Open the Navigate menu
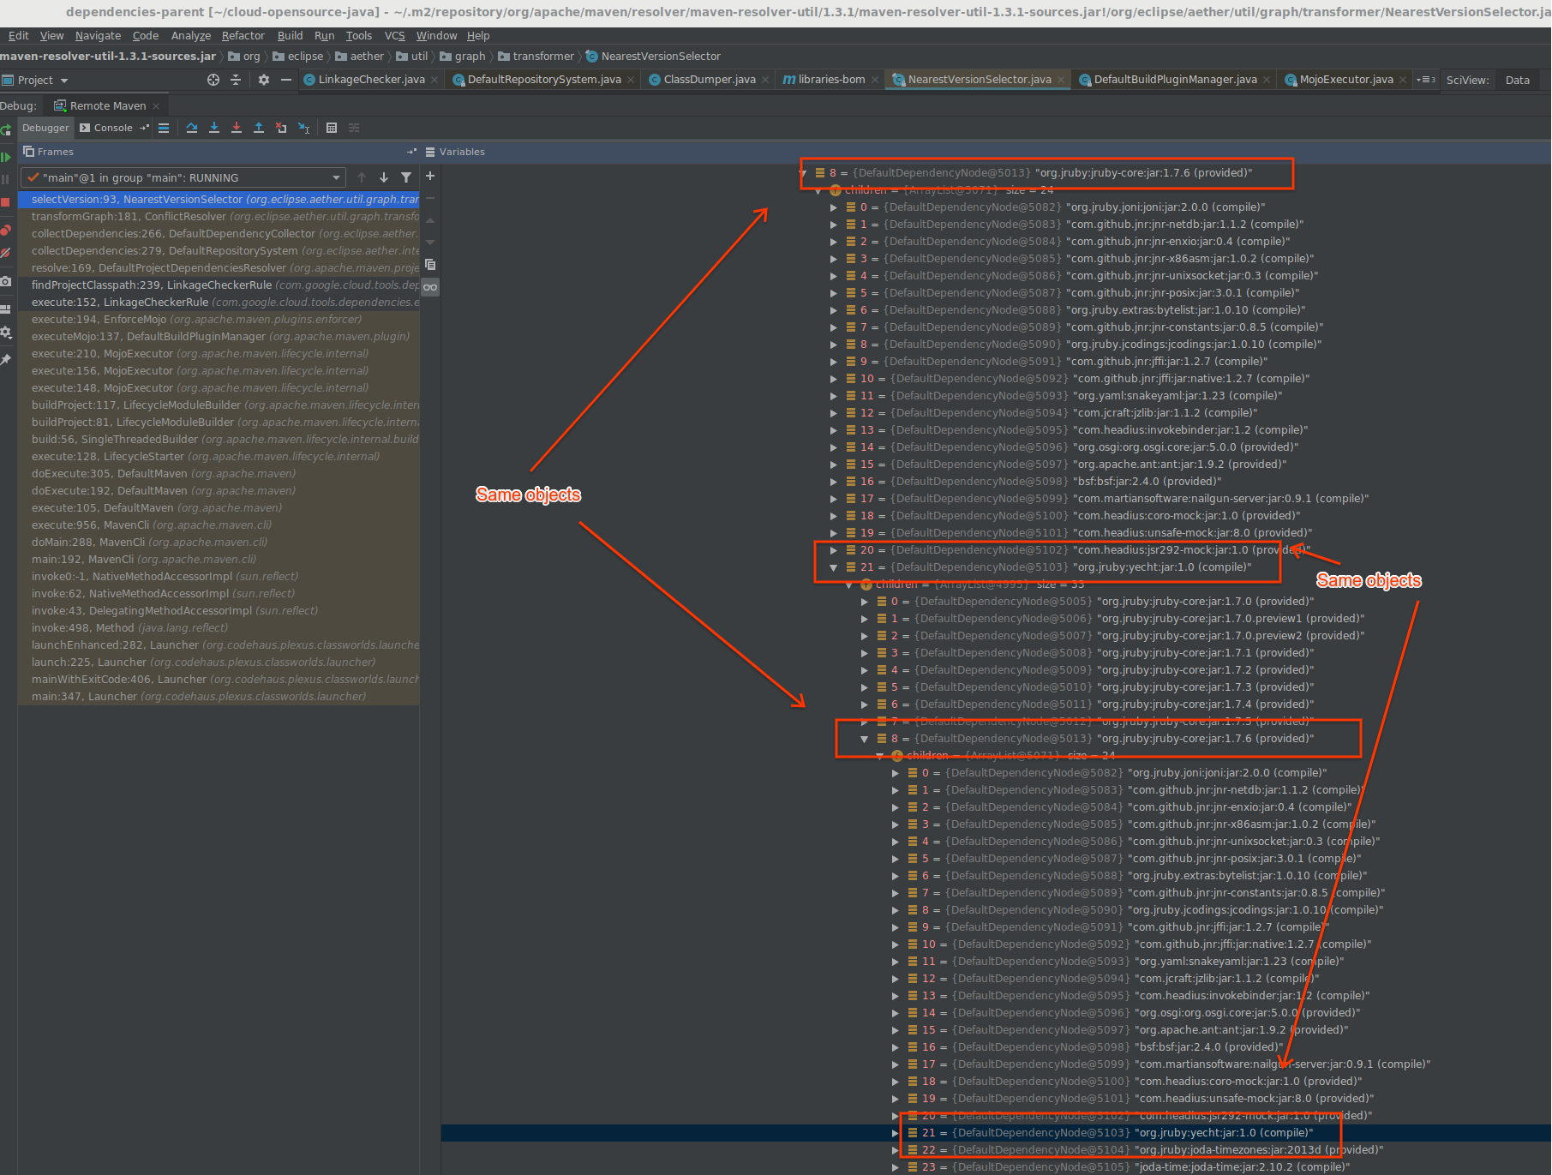Image resolution: width=1552 pixels, height=1175 pixels. [x=98, y=35]
